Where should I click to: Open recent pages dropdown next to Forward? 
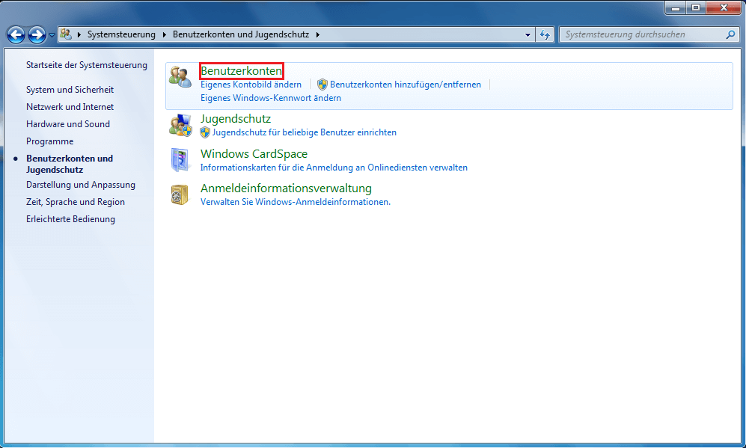point(52,34)
